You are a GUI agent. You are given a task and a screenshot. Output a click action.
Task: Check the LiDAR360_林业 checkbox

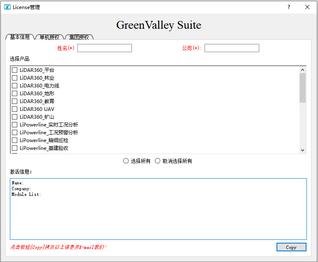15,78
